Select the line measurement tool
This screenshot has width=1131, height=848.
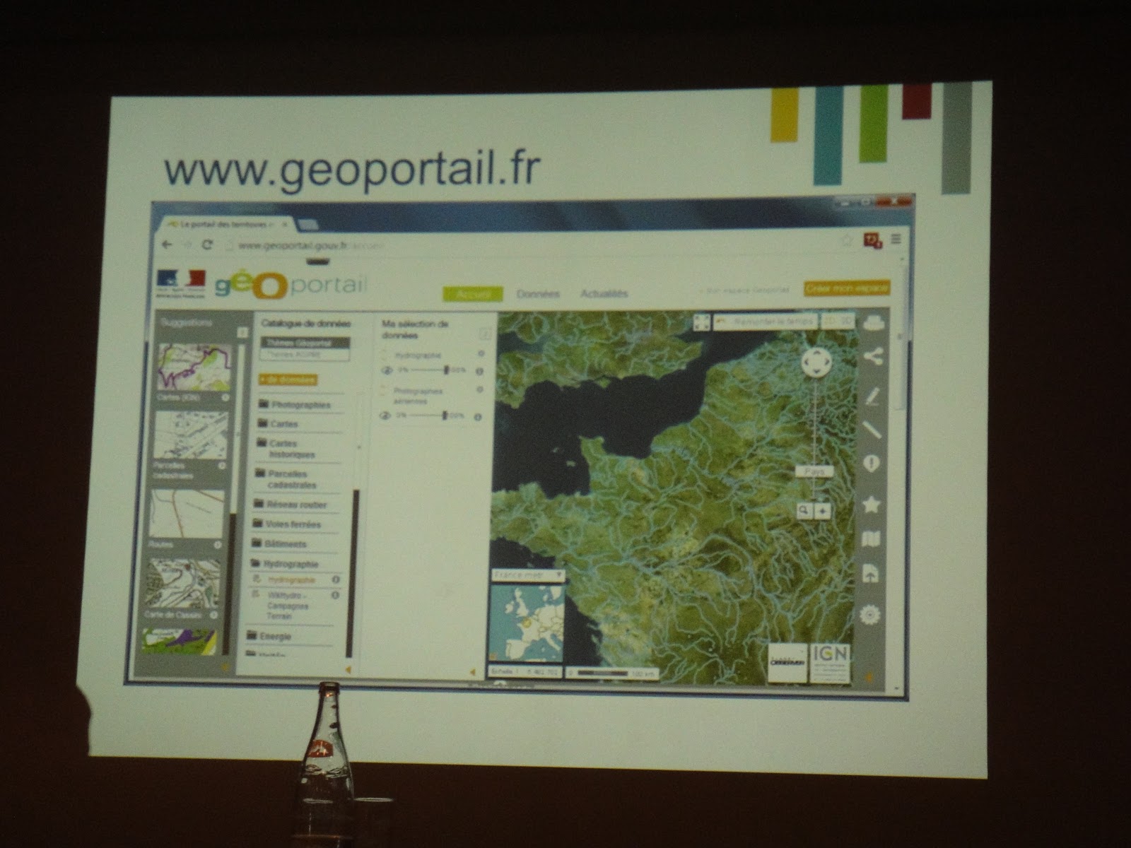872,429
